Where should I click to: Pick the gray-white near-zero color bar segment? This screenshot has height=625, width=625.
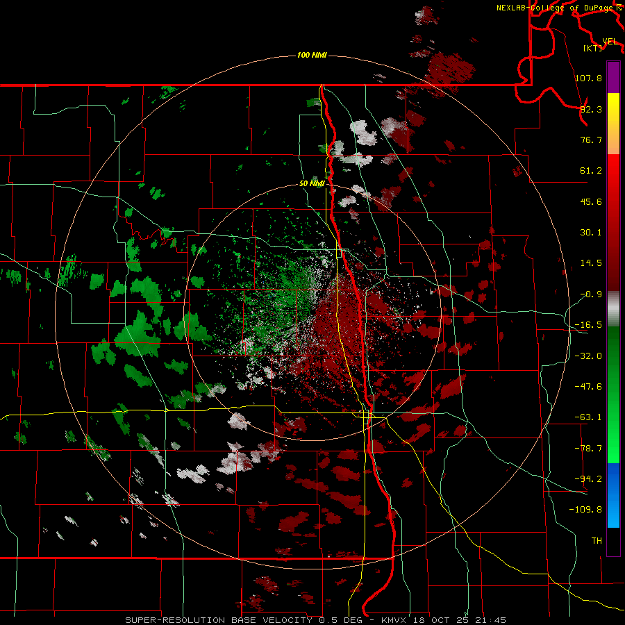point(613,309)
